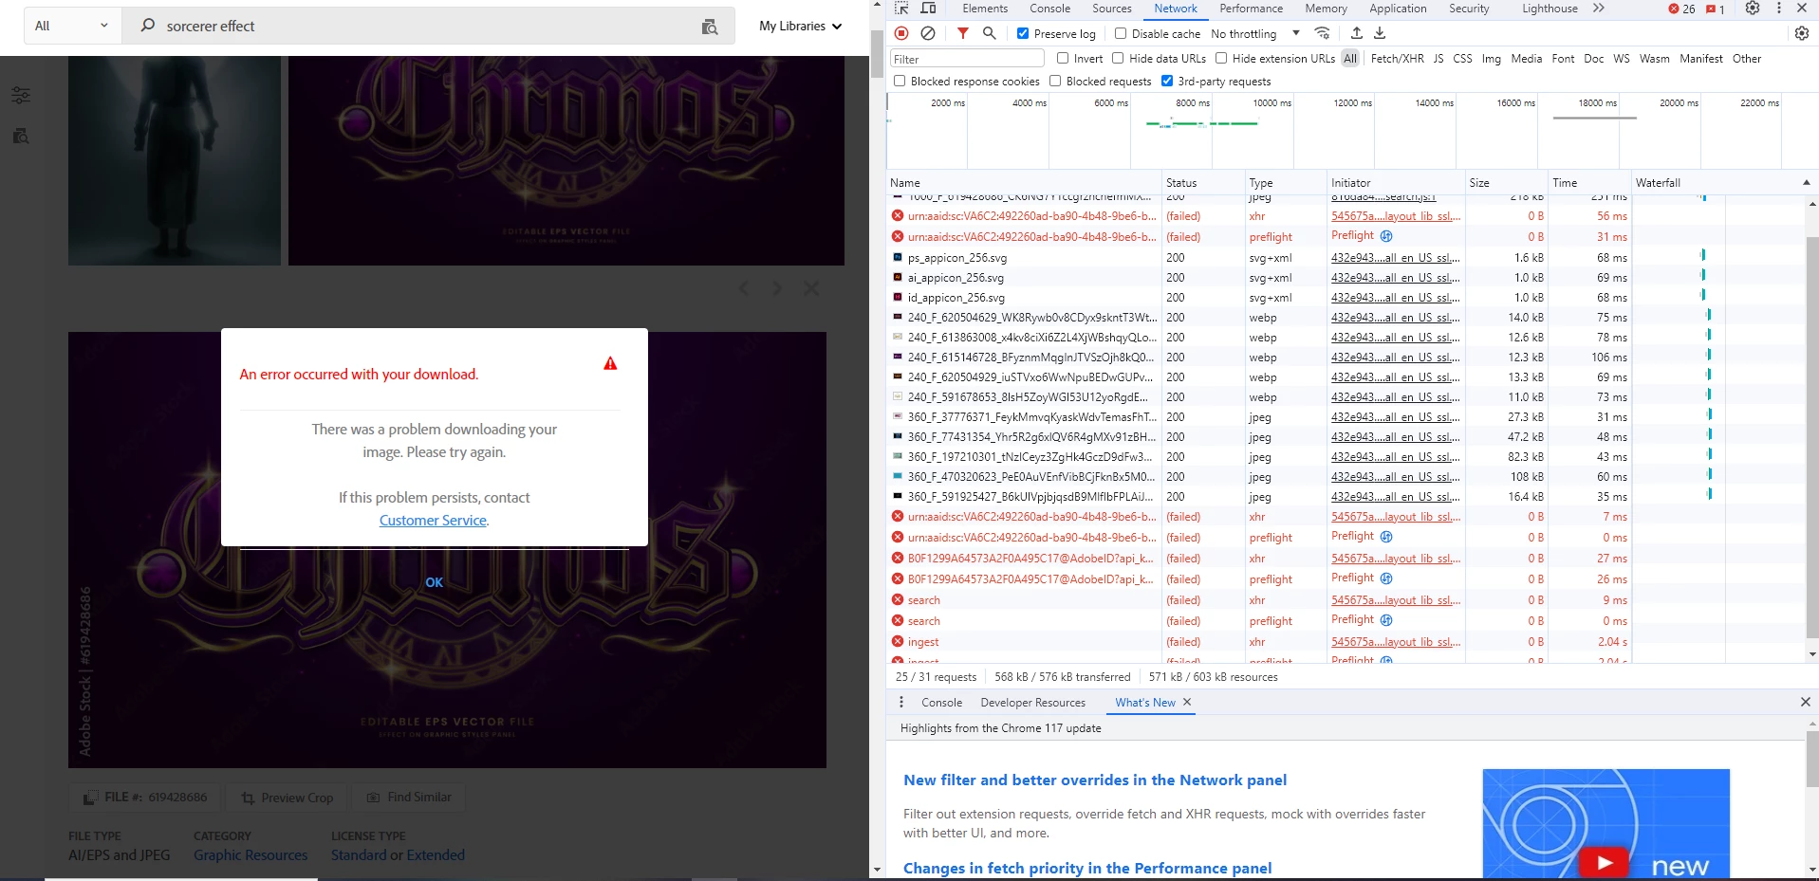This screenshot has width=1819, height=881.
Task: Go to previous image arrow
Action: pyautogui.click(x=744, y=288)
